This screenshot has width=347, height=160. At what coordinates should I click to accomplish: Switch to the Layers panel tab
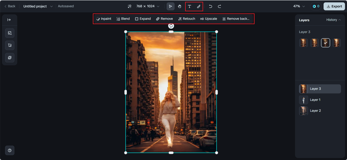pos(304,20)
